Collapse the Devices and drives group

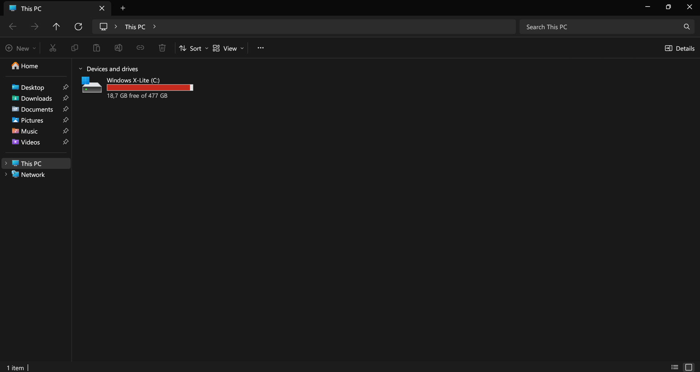81,69
